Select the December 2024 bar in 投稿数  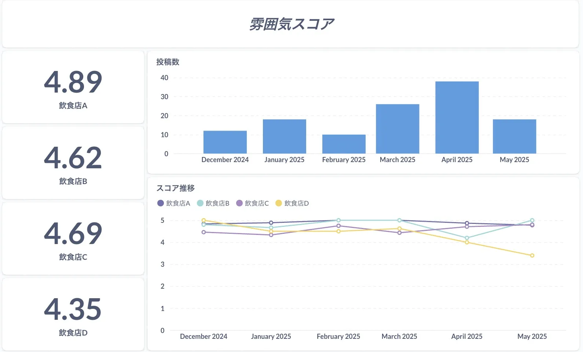point(225,142)
